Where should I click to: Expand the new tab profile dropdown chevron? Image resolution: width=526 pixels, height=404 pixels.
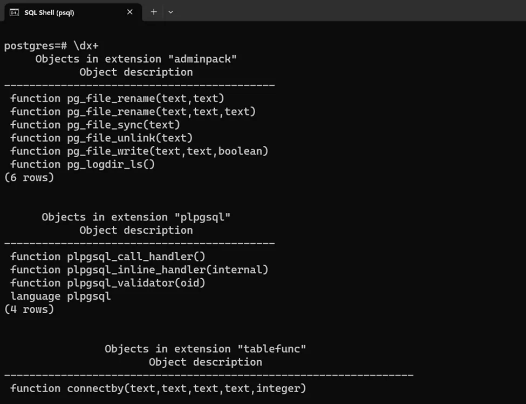pyautogui.click(x=170, y=12)
